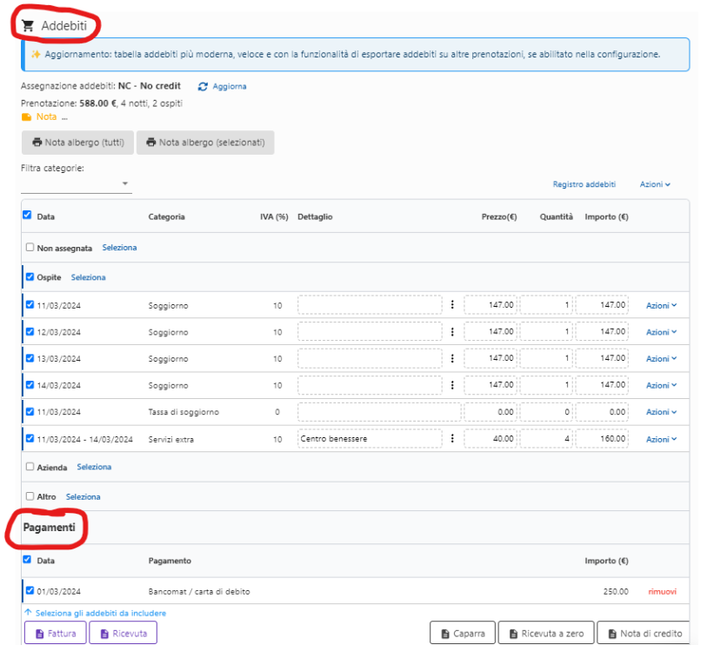Toggle the Non assegnata checkbox

(x=30, y=247)
